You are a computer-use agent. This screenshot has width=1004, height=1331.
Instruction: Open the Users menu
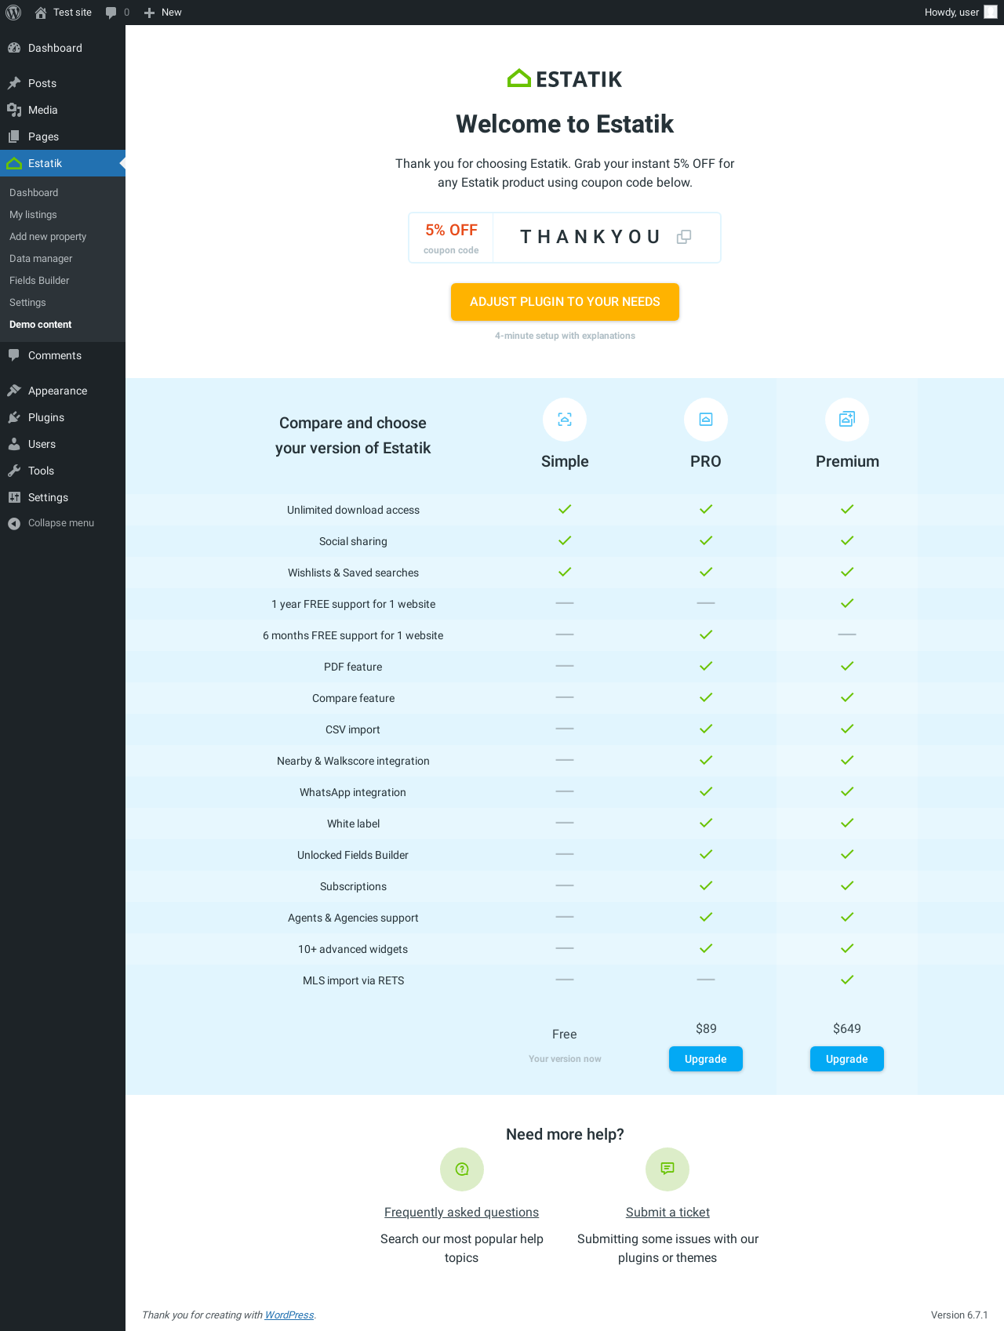coord(63,444)
